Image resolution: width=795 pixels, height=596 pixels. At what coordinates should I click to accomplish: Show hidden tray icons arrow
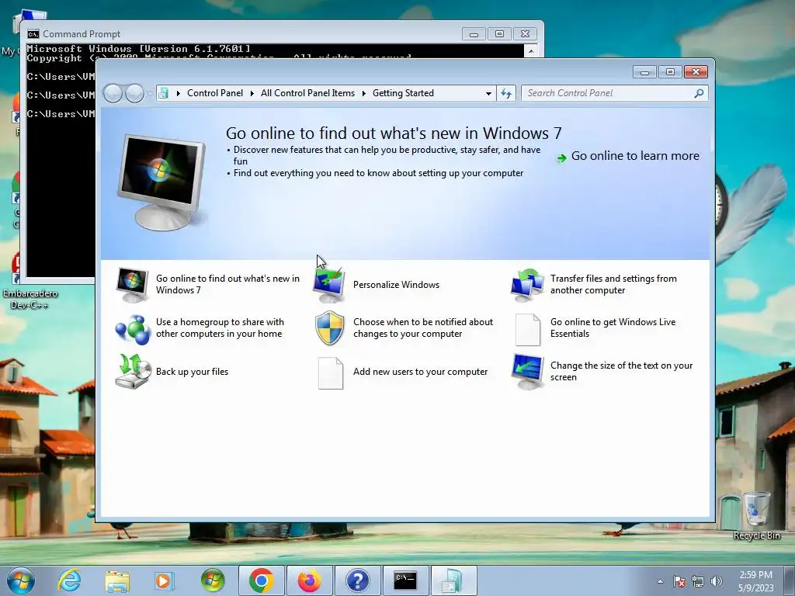660,581
